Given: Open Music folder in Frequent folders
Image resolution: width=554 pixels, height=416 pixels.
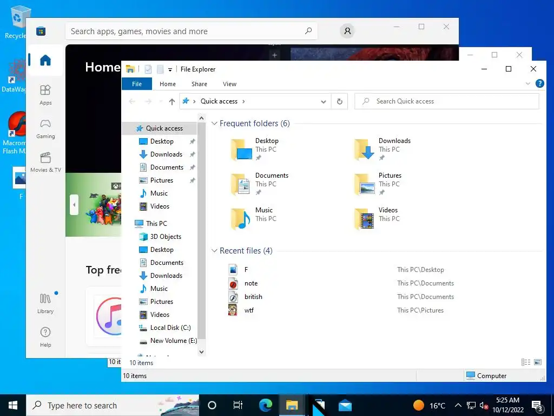Looking at the screenshot, I should click(254, 218).
